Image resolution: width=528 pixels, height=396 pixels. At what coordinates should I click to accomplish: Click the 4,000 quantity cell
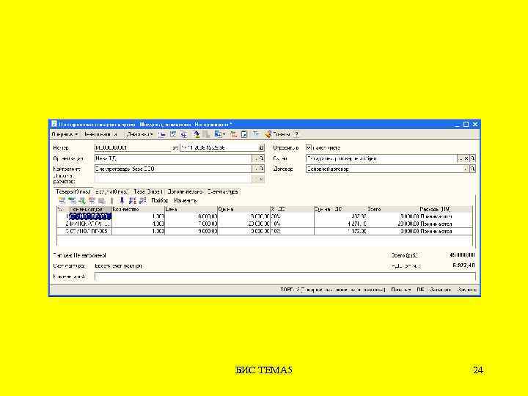click(138, 224)
